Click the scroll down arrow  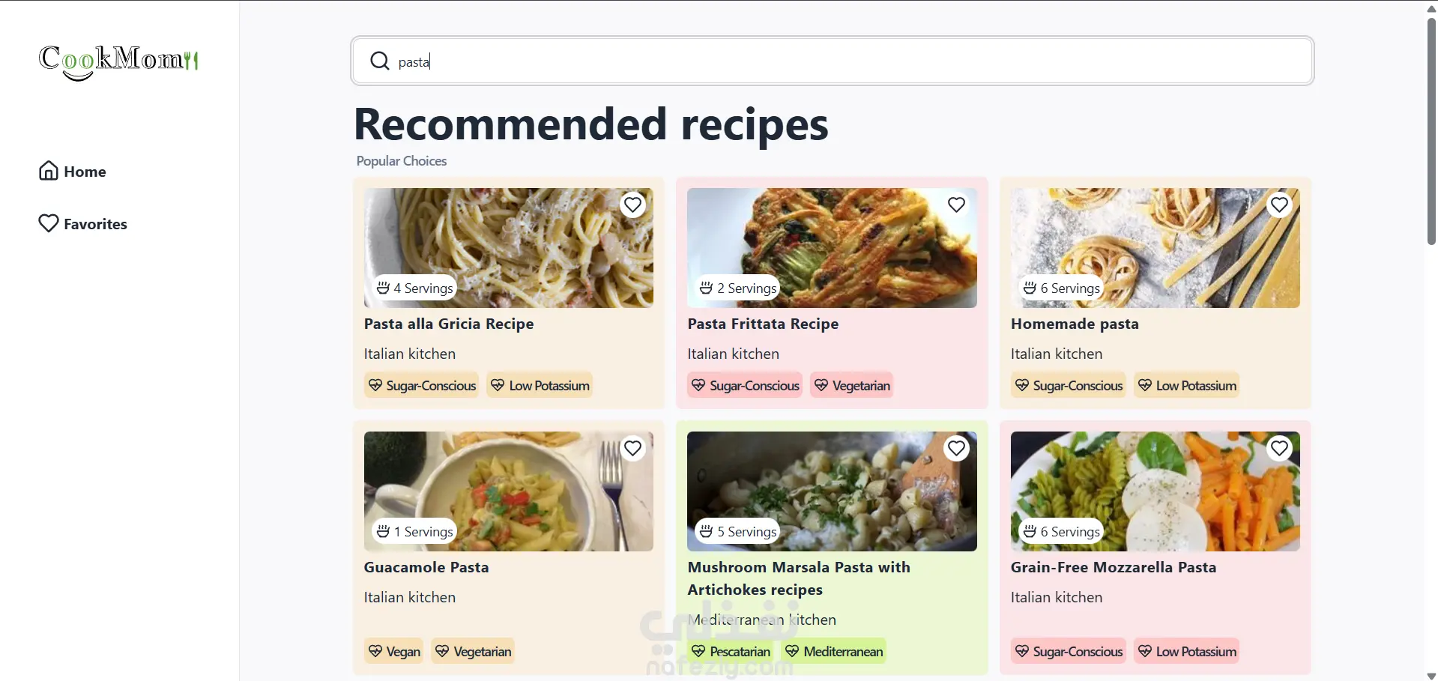tap(1431, 675)
